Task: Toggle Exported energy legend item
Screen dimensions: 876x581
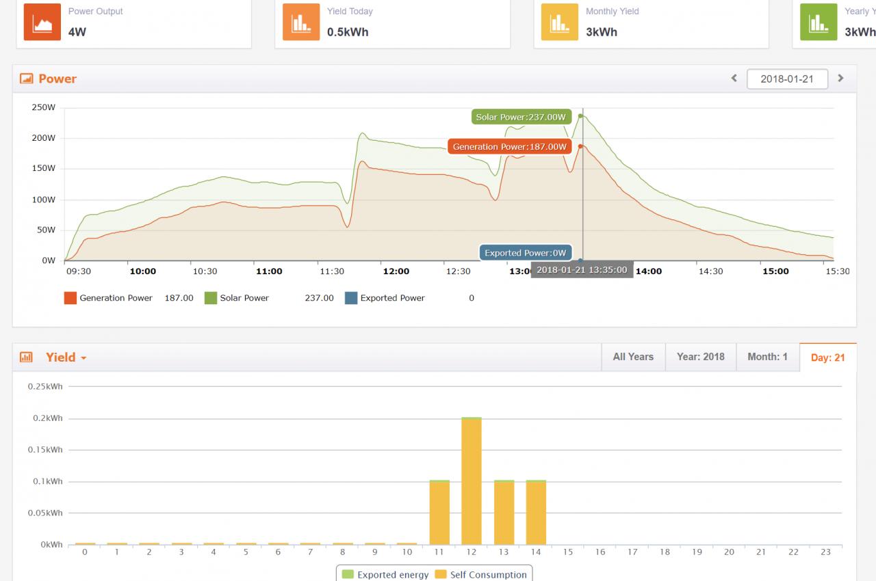Action: (x=386, y=575)
